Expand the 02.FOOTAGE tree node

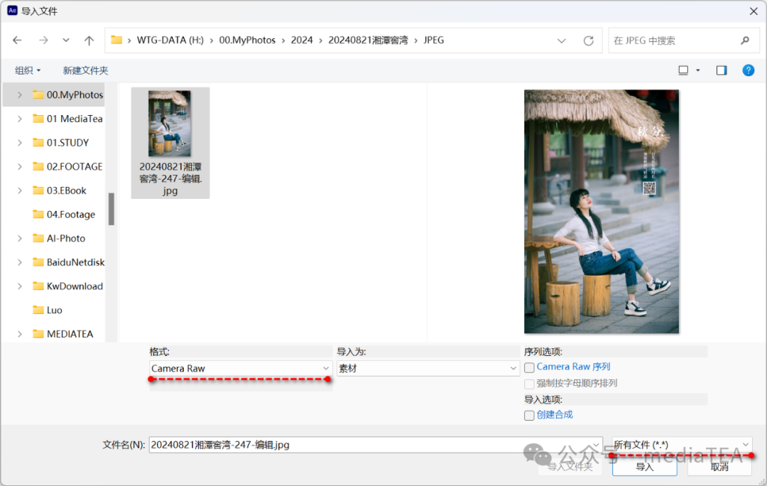(x=20, y=167)
